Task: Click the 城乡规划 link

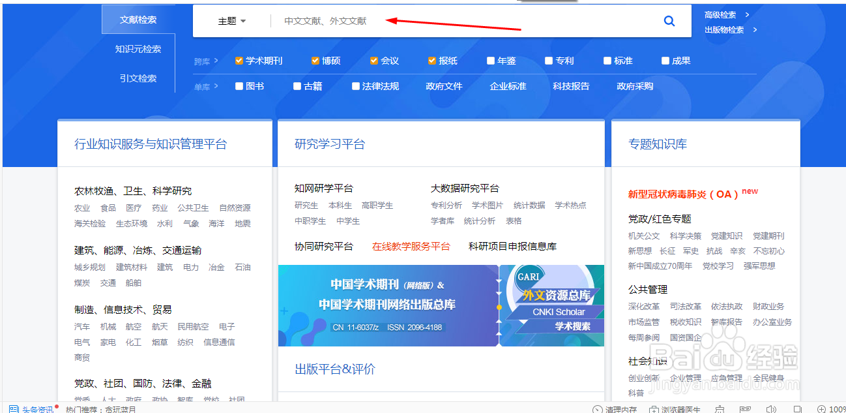Action: click(90, 268)
